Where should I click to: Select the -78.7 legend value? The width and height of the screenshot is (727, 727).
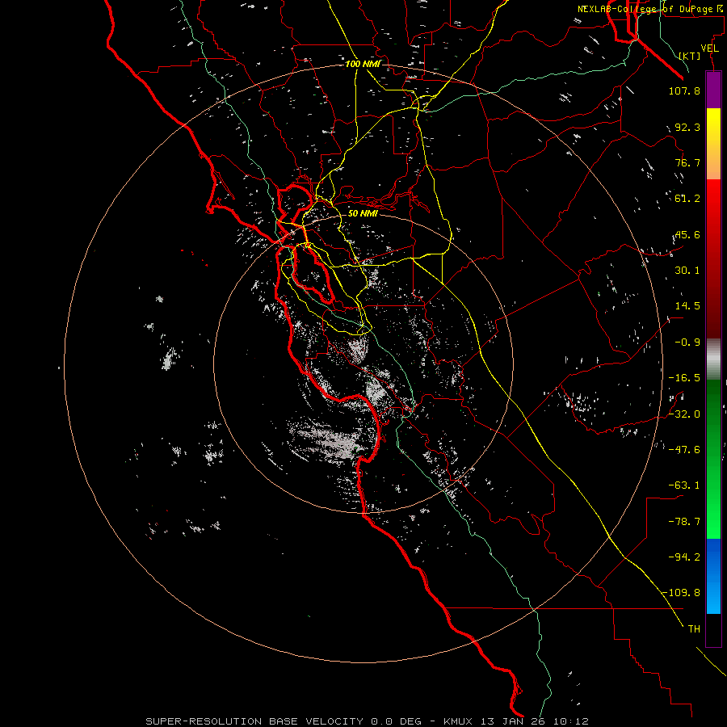[684, 522]
